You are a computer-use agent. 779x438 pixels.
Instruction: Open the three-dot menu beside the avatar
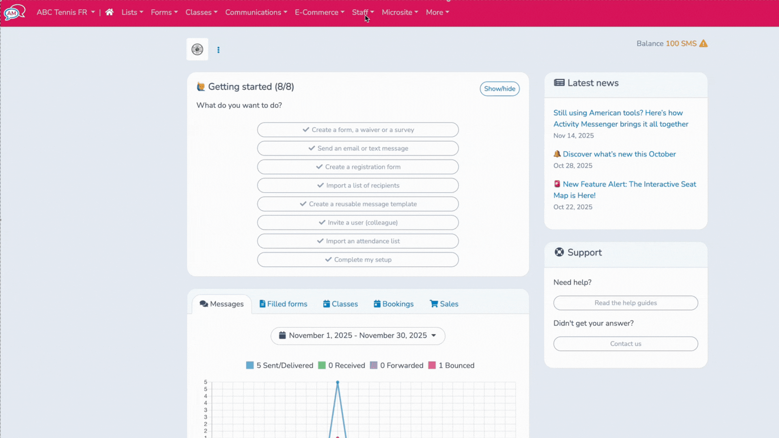point(219,49)
